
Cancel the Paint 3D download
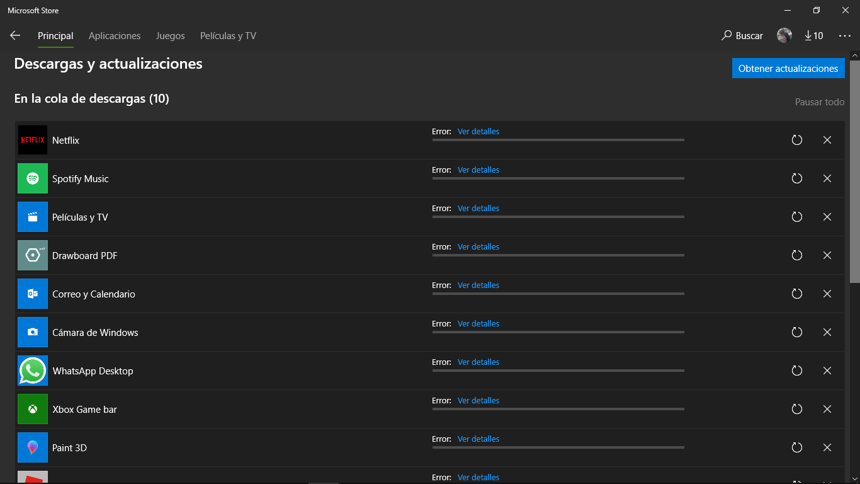827,447
